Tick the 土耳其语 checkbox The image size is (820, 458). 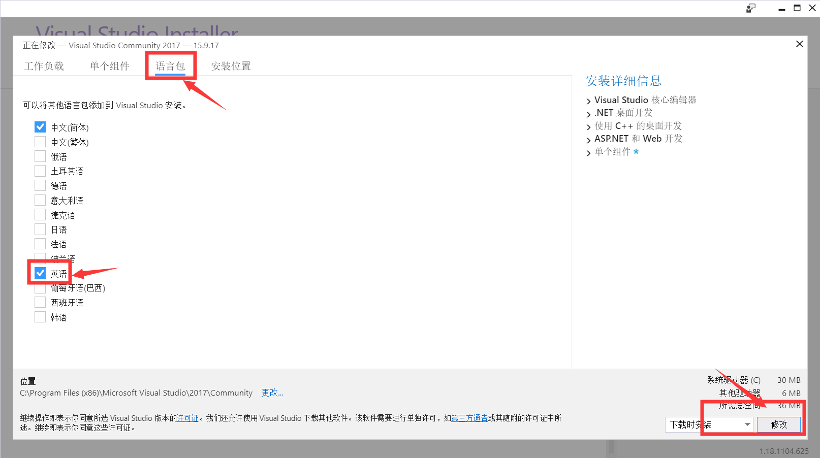click(40, 171)
